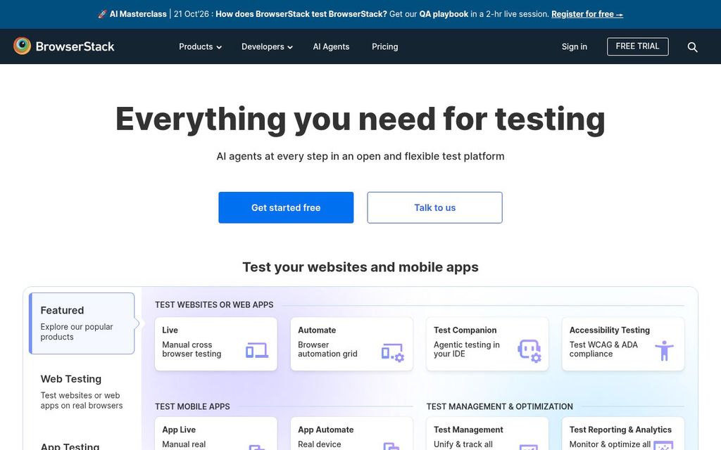Select the App Testing tab
721x450 pixels.
click(x=70, y=446)
